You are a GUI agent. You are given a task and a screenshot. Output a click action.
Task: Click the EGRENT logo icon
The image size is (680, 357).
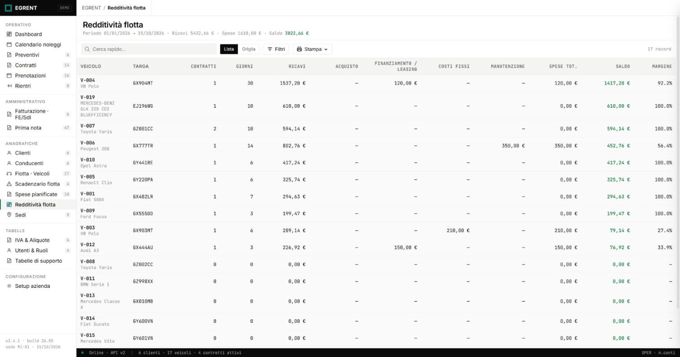coord(8,8)
